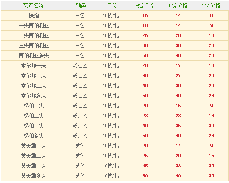
Task: Click the B级价格 column header
Action: point(178,6)
